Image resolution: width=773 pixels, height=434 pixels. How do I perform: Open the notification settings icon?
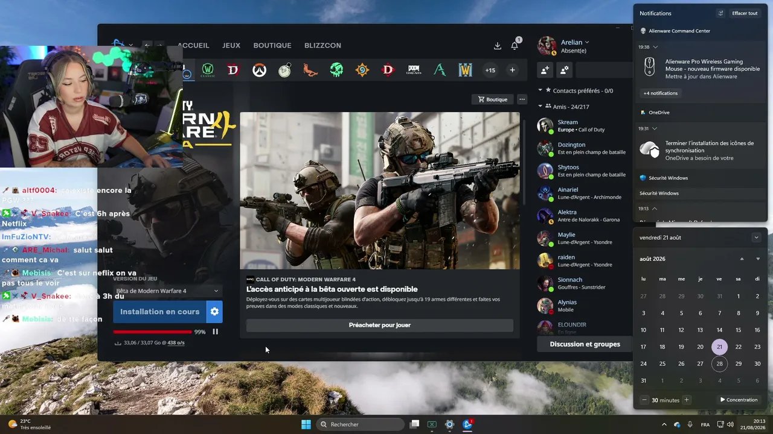720,13
